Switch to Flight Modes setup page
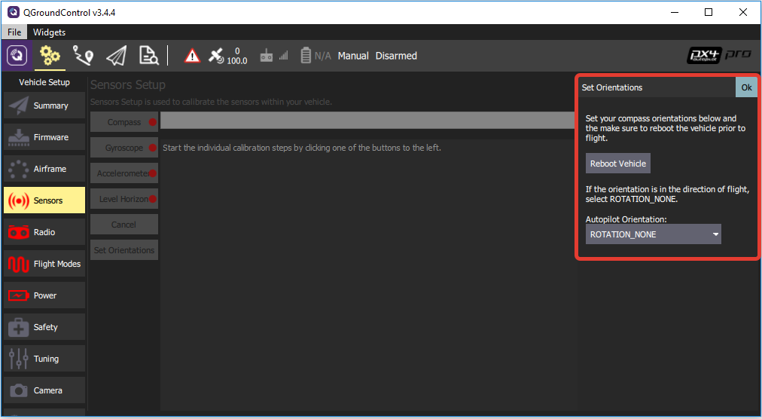The width and height of the screenshot is (762, 419). tap(44, 264)
